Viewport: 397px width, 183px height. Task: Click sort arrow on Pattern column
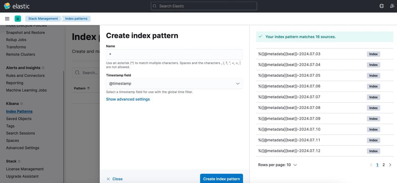[x=88, y=88]
